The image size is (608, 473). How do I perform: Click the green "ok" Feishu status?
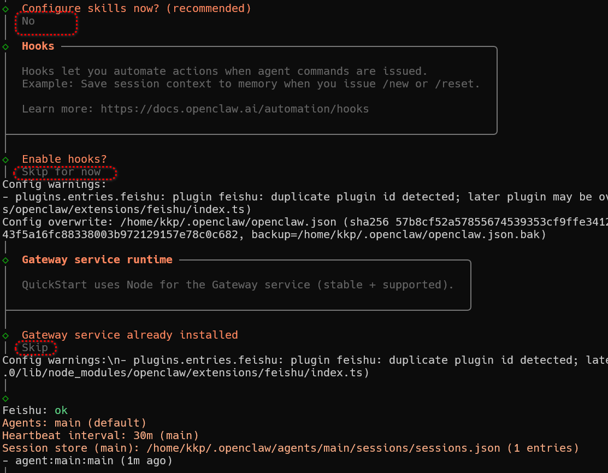point(61,410)
